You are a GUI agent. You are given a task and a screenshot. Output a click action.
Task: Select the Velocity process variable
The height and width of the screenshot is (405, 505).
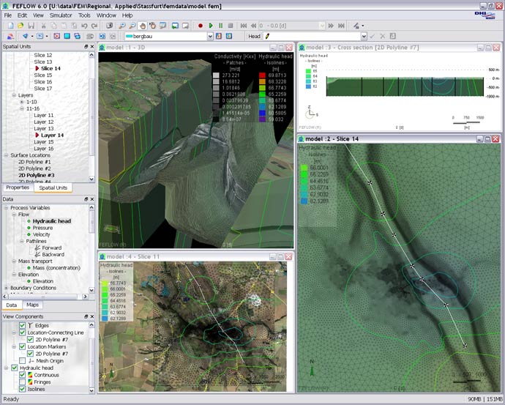point(41,234)
